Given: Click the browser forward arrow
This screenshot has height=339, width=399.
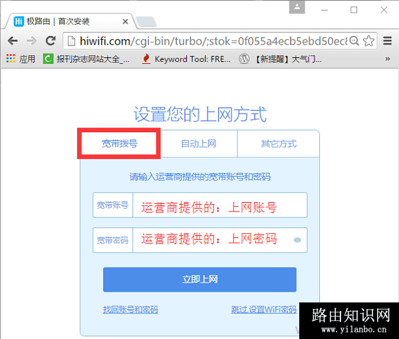Looking at the screenshot, I should 31,41.
